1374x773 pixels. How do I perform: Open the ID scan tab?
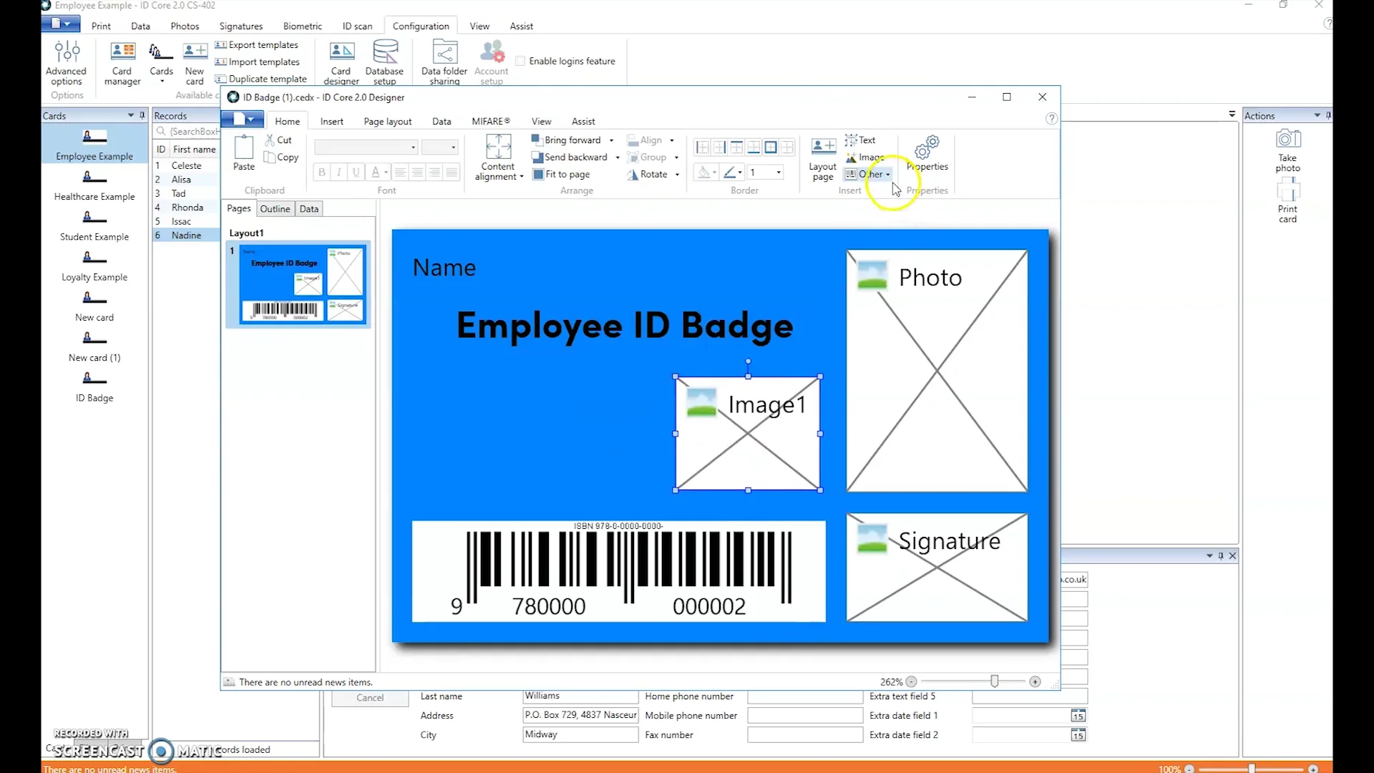point(357,26)
